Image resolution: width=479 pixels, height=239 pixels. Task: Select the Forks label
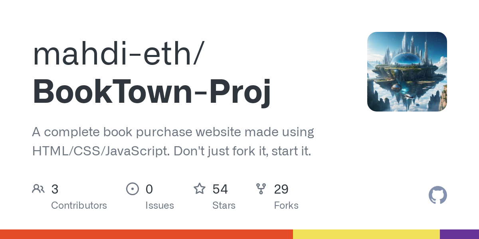tap(286, 206)
